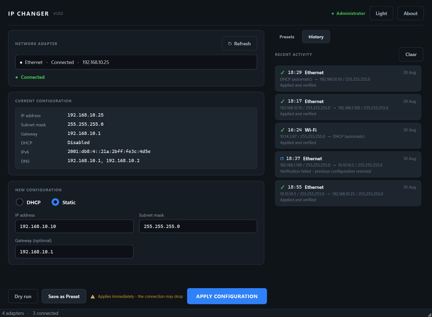Click the DHCP Disabled value
The image size is (432, 317).
point(79,142)
